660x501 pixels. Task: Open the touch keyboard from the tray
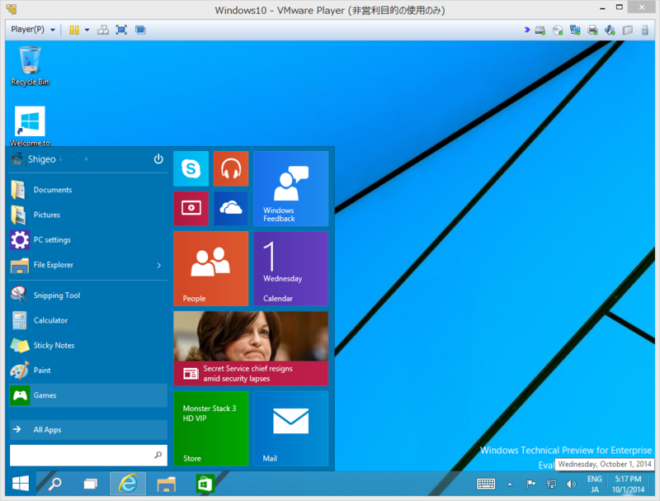click(486, 484)
